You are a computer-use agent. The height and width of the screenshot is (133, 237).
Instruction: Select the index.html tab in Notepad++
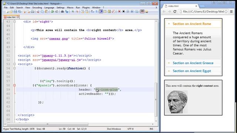pos(11,17)
